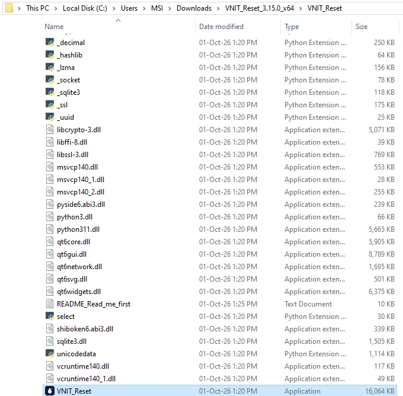The height and width of the screenshot is (396, 403).
Task: Click the Text Document type cell
Action: 308,304
